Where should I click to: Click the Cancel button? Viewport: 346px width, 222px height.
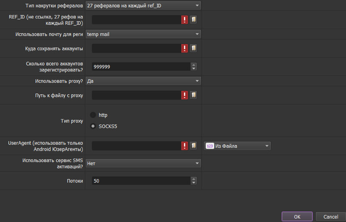331,217
